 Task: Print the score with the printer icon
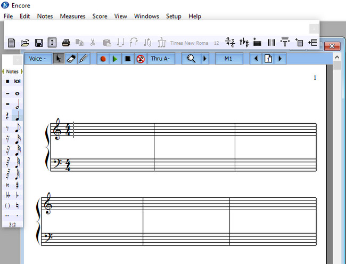pyautogui.click(x=66, y=43)
